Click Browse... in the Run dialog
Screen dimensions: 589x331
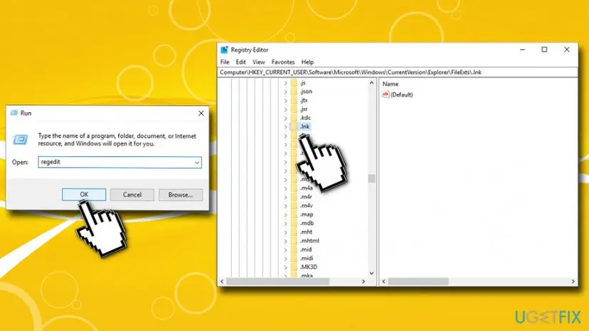pos(180,195)
